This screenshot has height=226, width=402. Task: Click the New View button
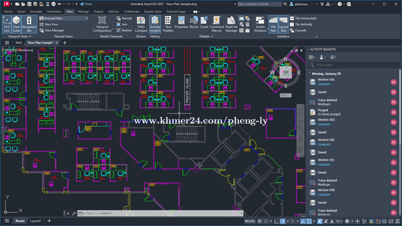click(x=49, y=24)
